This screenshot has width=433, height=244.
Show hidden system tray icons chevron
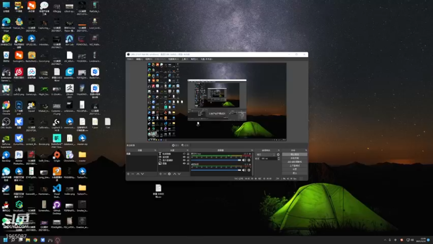pyautogui.click(x=385, y=240)
